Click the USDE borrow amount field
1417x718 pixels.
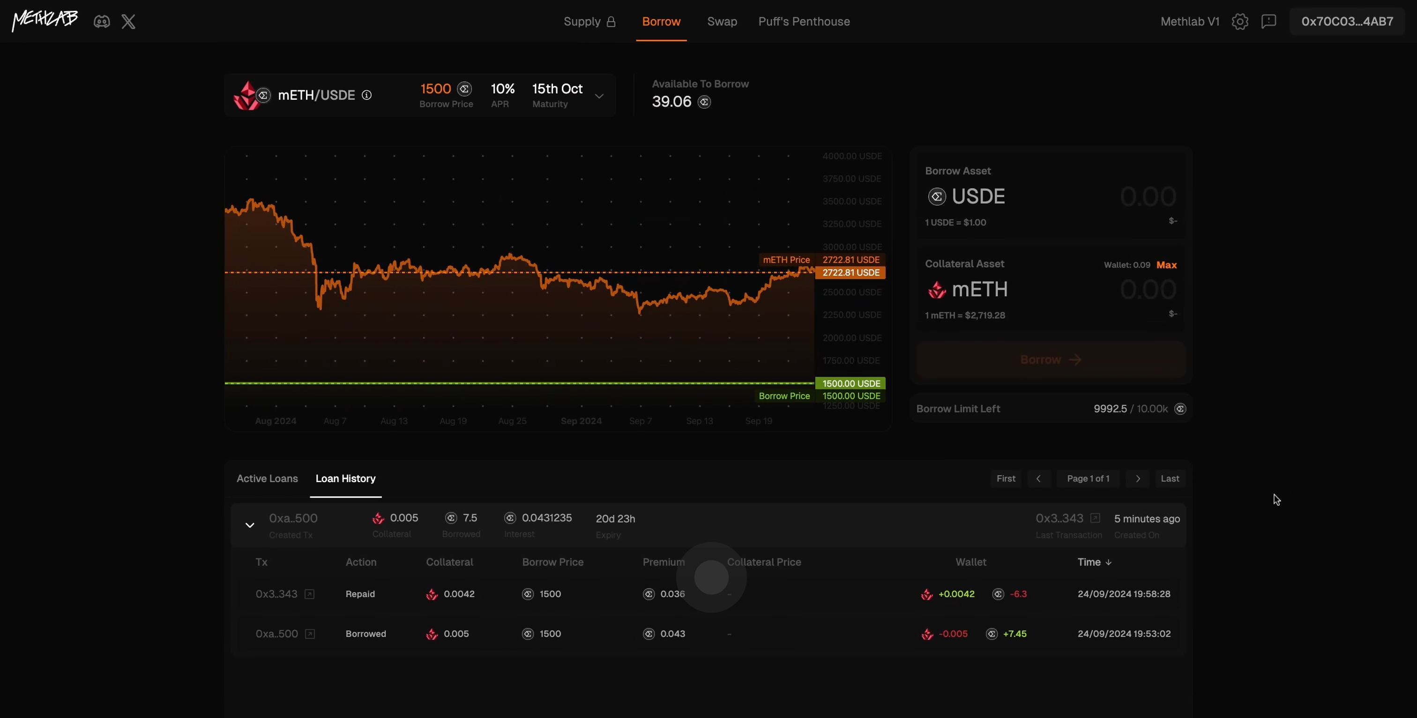click(x=1148, y=197)
